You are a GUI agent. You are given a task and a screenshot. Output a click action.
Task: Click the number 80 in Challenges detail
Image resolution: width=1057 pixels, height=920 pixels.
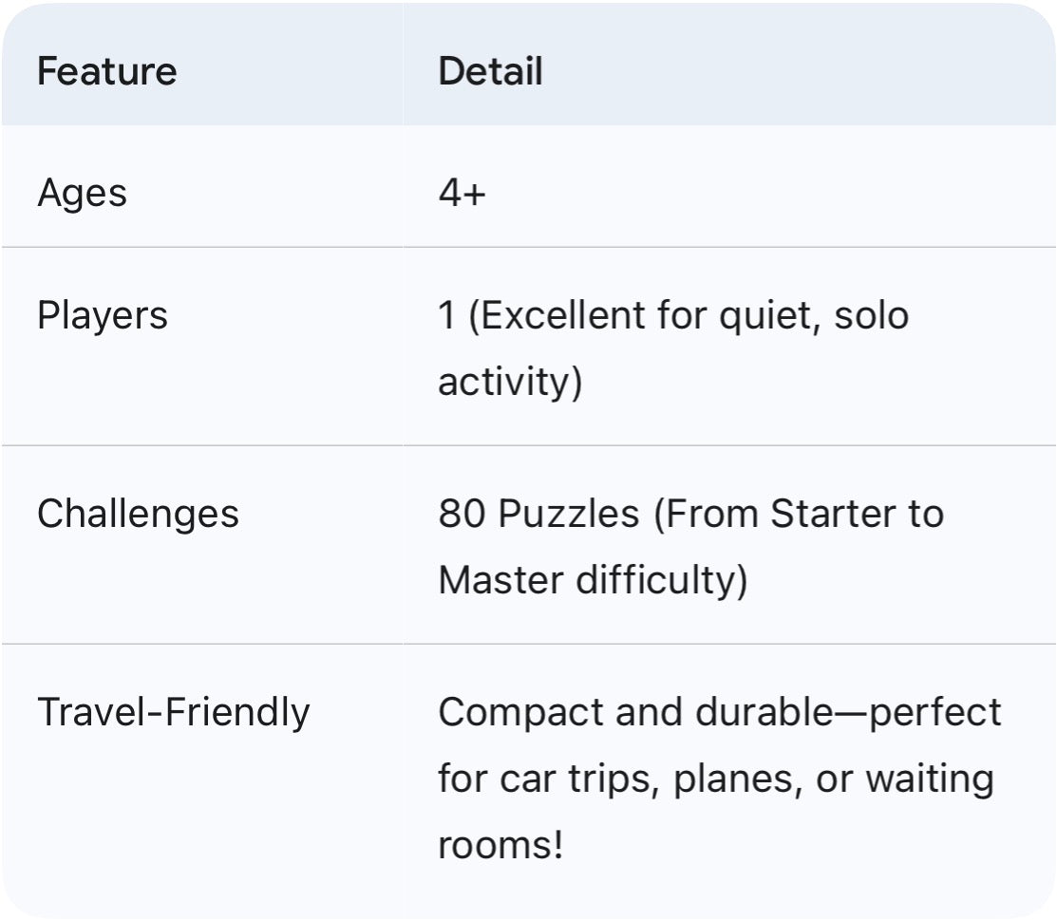pyautogui.click(x=462, y=514)
